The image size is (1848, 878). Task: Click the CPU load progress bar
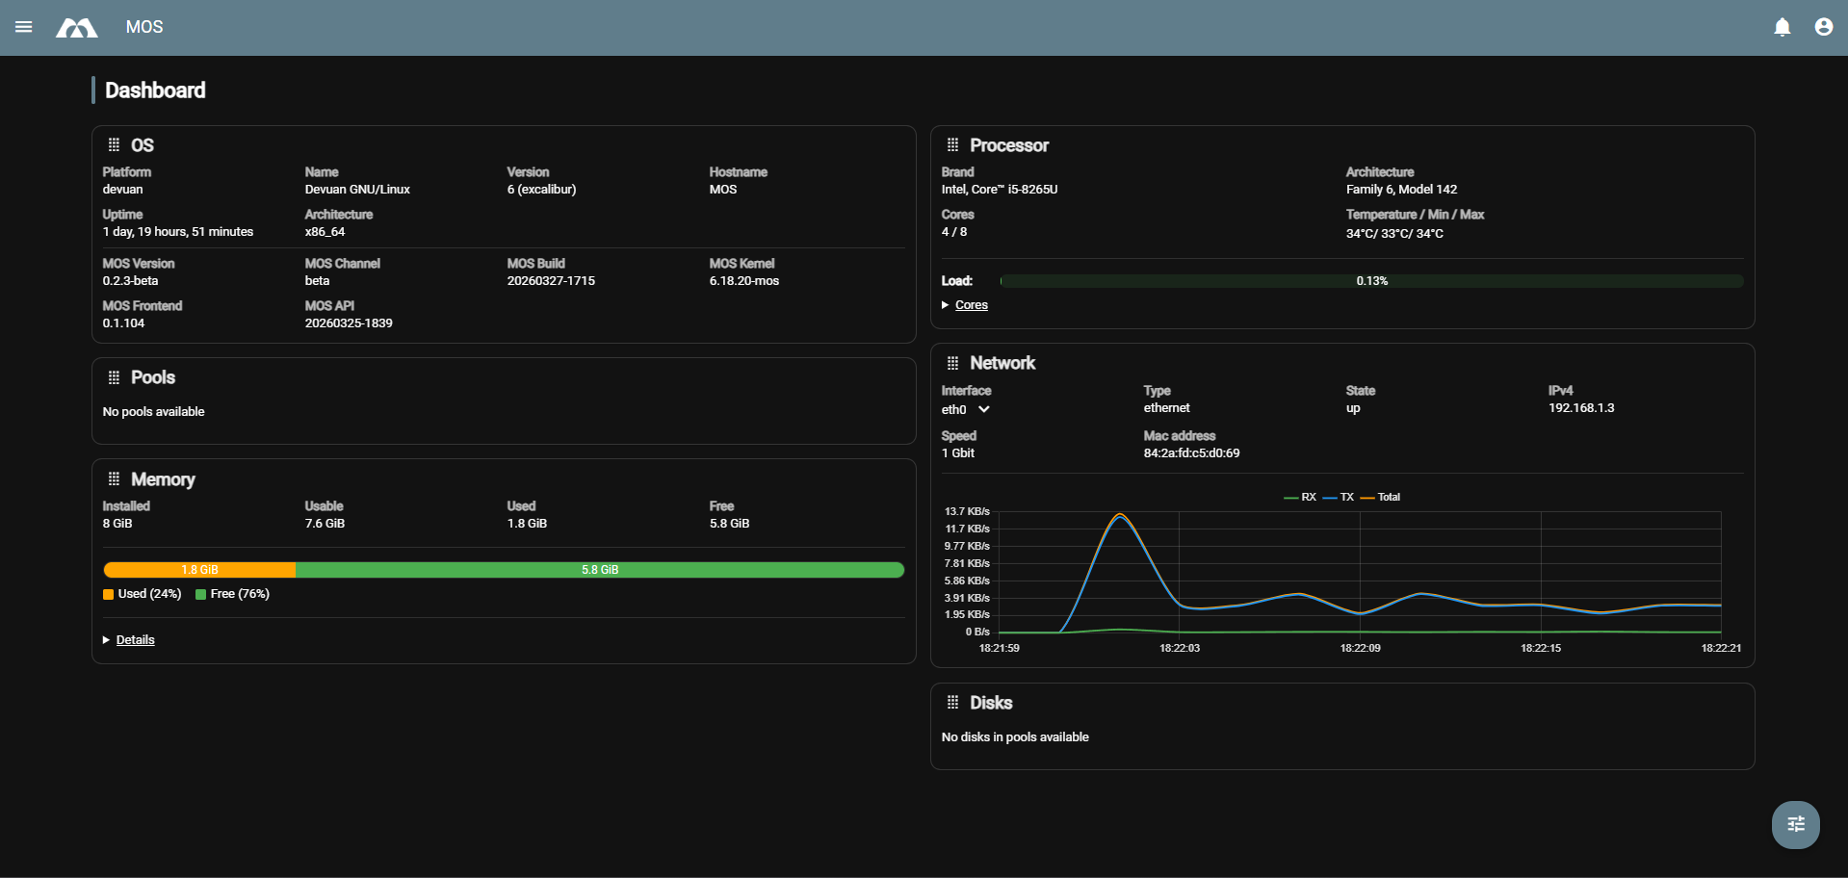(x=1371, y=281)
